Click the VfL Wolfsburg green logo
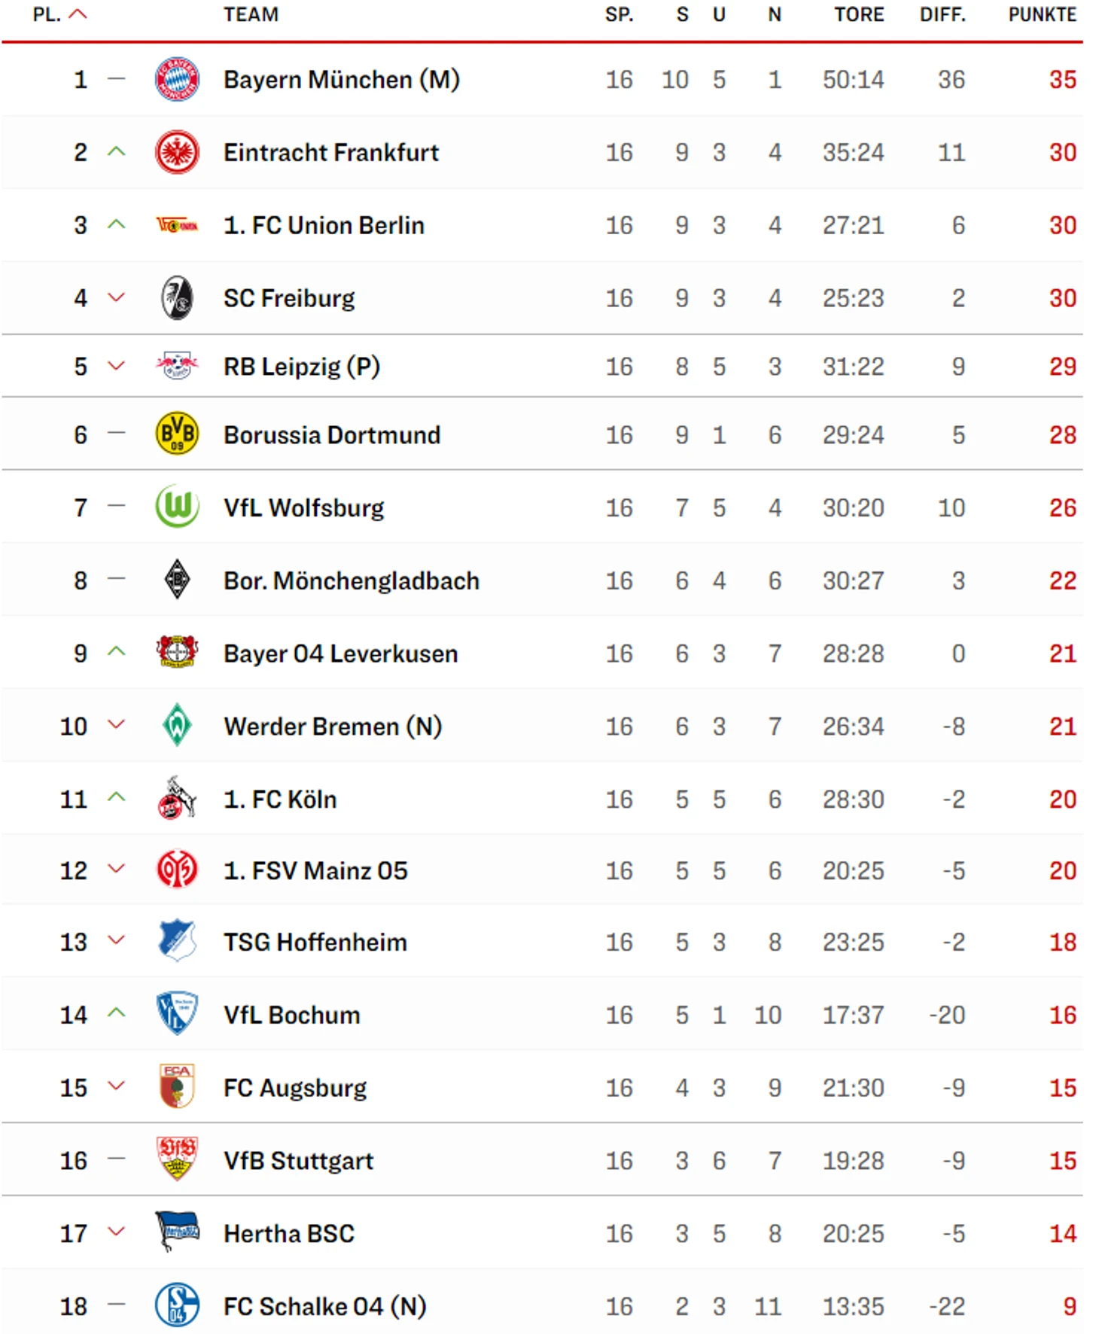This screenshot has height=1334, width=1099. coord(177,507)
